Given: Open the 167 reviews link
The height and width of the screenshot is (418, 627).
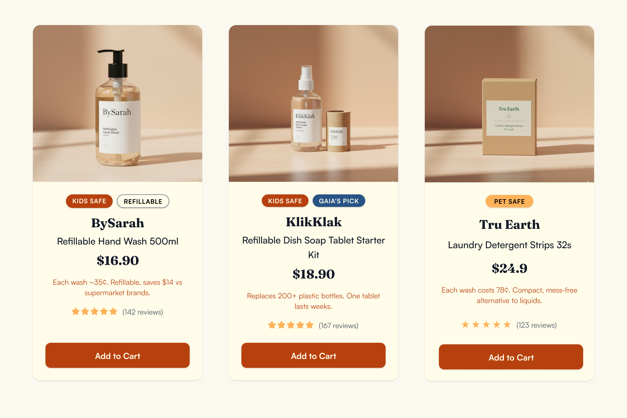Looking at the screenshot, I should (x=339, y=326).
